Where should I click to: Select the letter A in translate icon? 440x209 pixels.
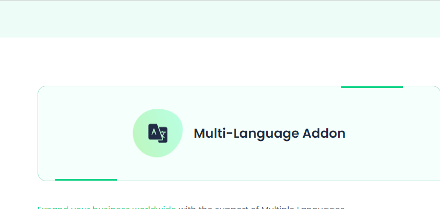click(x=153, y=132)
